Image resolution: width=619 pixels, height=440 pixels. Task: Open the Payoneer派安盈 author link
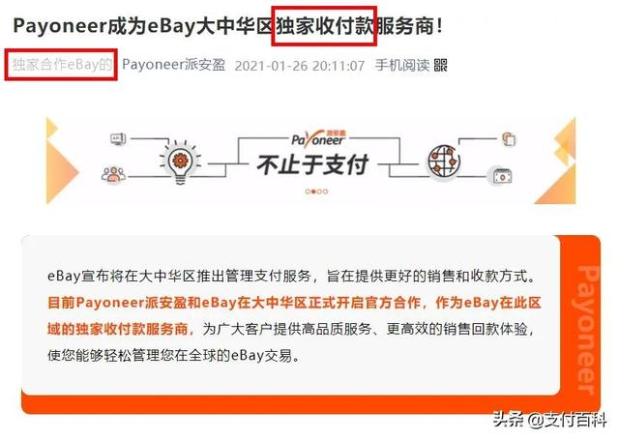pyautogui.click(x=174, y=65)
